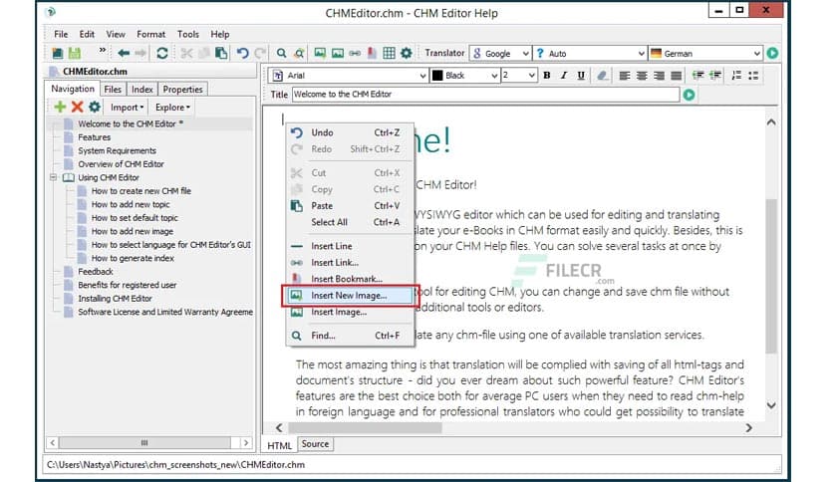
Task: Click the eraser clear formatting icon
Action: pos(602,76)
